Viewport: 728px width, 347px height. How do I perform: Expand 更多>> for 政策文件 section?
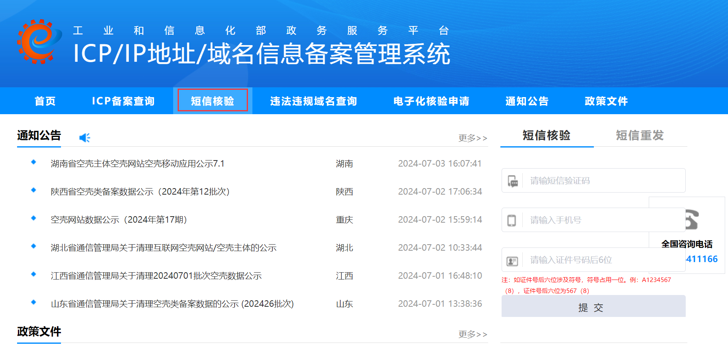[472, 334]
